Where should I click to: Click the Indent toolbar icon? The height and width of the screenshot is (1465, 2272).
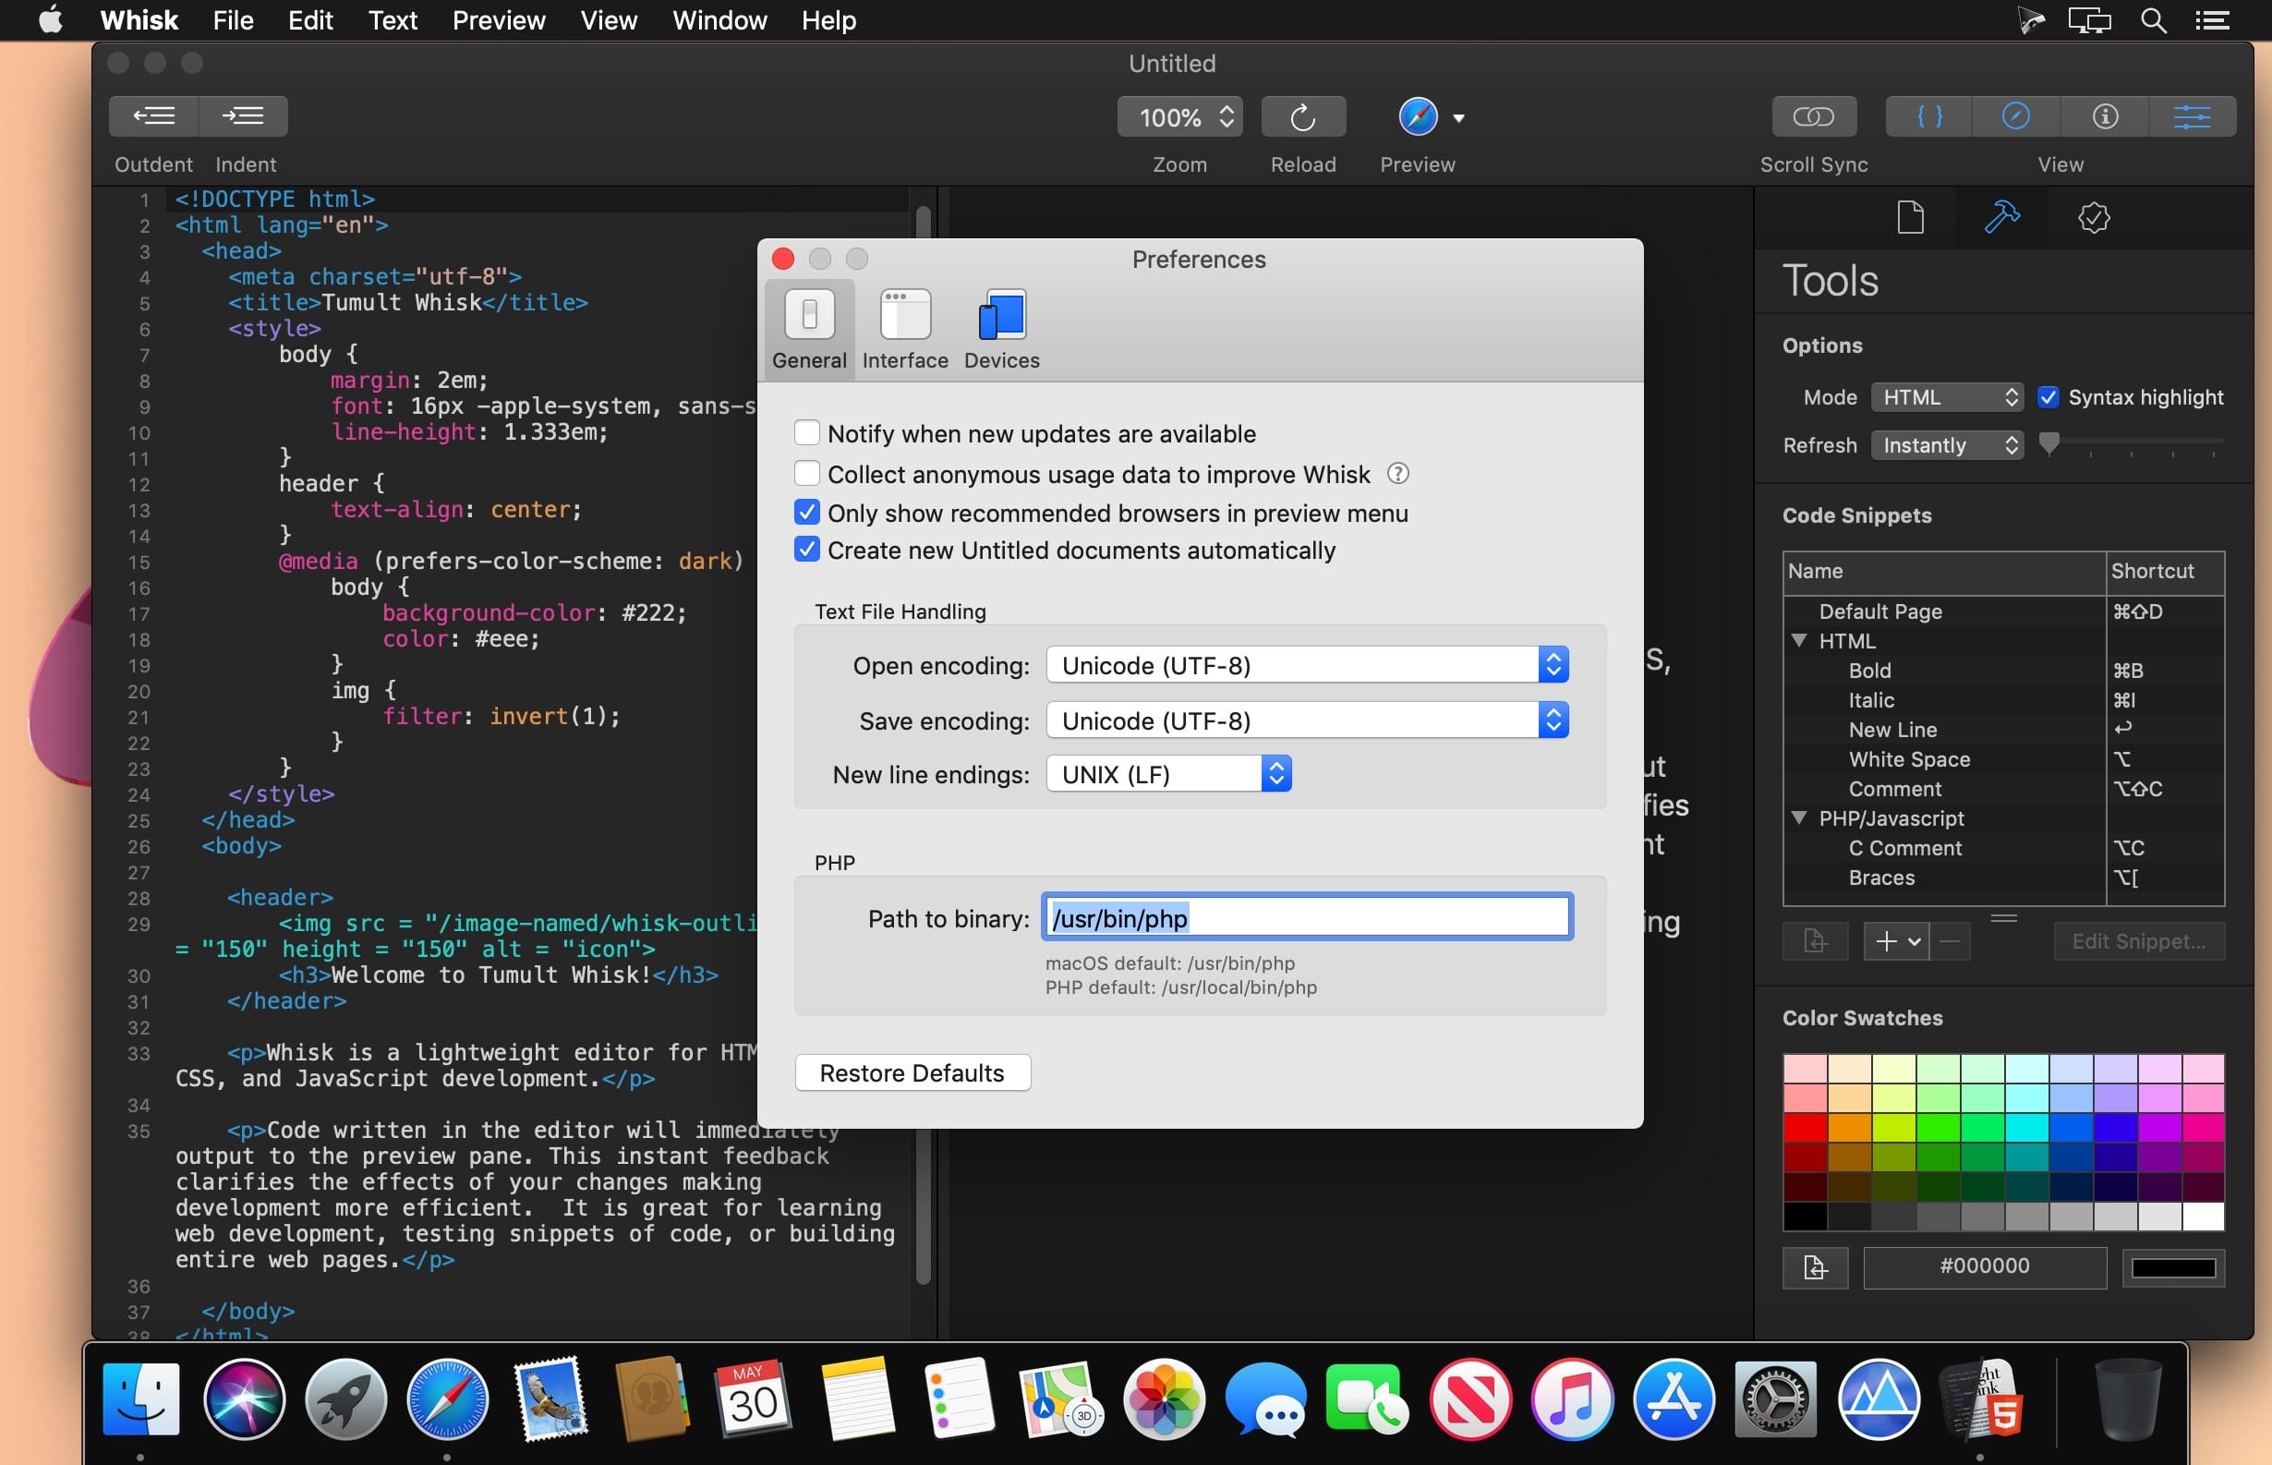point(244,116)
